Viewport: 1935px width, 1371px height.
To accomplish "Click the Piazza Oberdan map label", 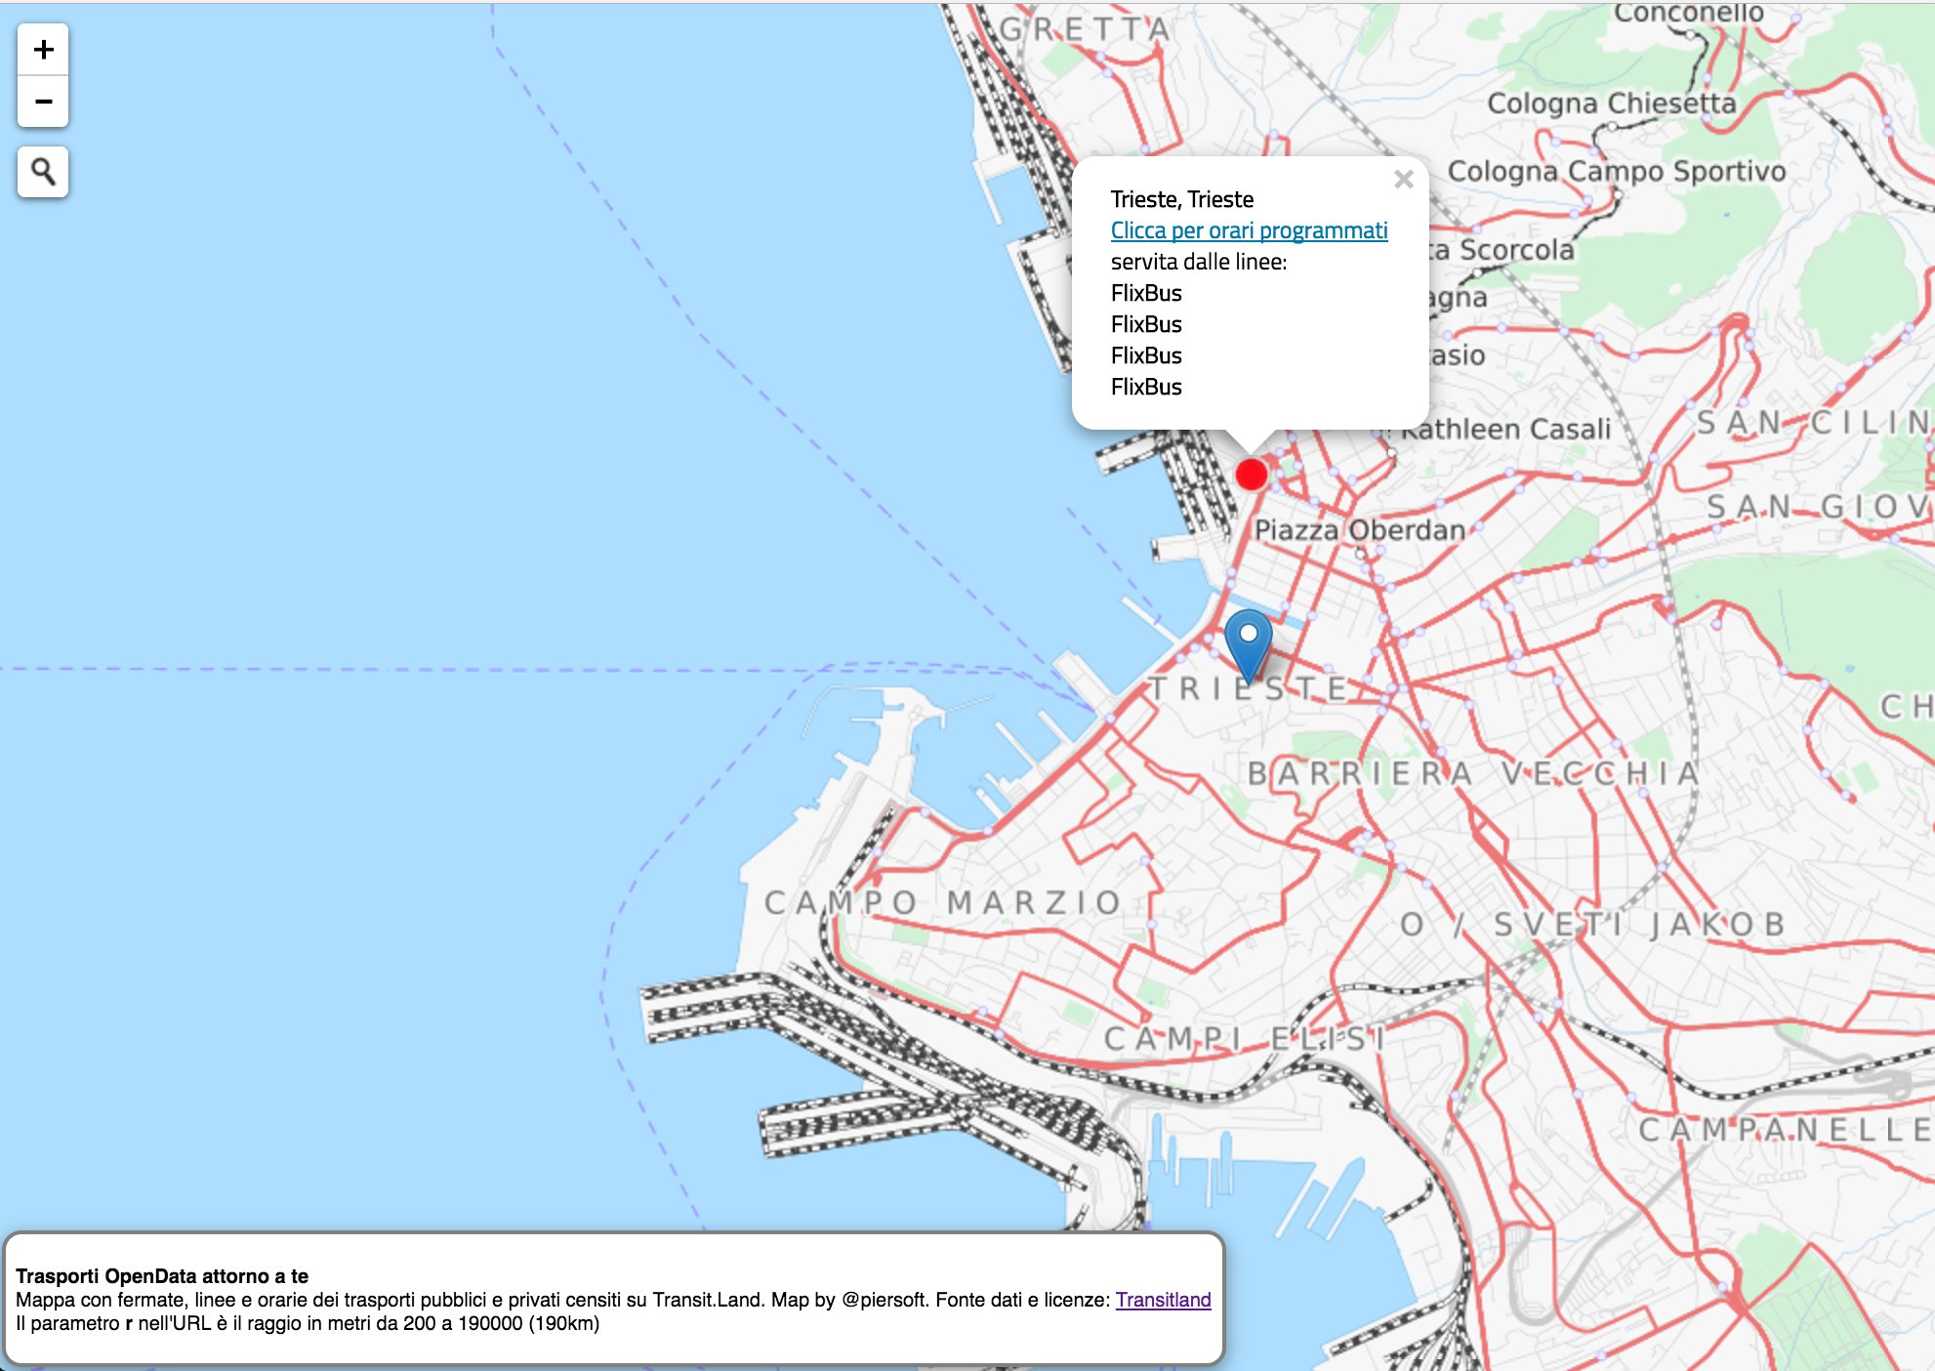I will [1359, 530].
